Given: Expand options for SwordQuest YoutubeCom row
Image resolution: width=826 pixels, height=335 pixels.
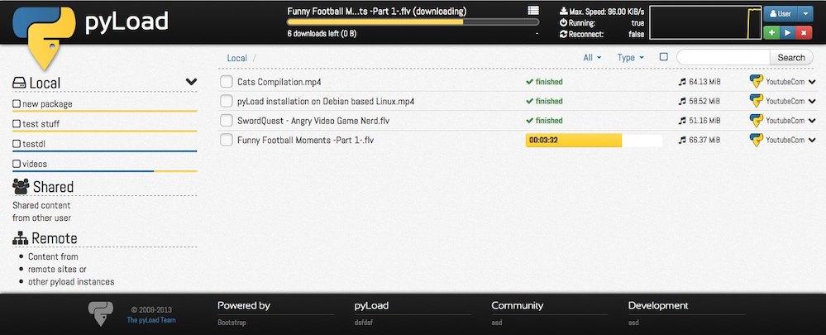Looking at the screenshot, I should 812,121.
